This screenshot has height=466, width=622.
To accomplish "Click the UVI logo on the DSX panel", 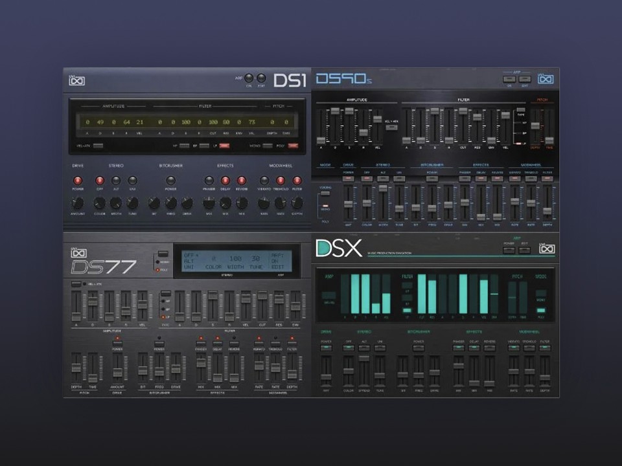I will [x=547, y=249].
